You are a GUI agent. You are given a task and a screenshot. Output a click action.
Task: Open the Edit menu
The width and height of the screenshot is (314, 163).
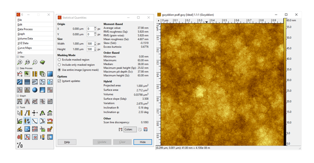(35, 24)
